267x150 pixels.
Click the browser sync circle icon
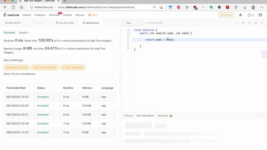click(x=236, y=7)
